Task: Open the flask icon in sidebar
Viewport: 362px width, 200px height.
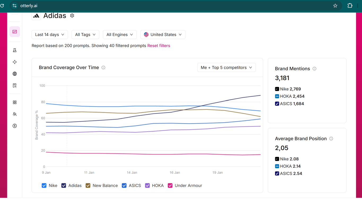Action: (15, 50)
